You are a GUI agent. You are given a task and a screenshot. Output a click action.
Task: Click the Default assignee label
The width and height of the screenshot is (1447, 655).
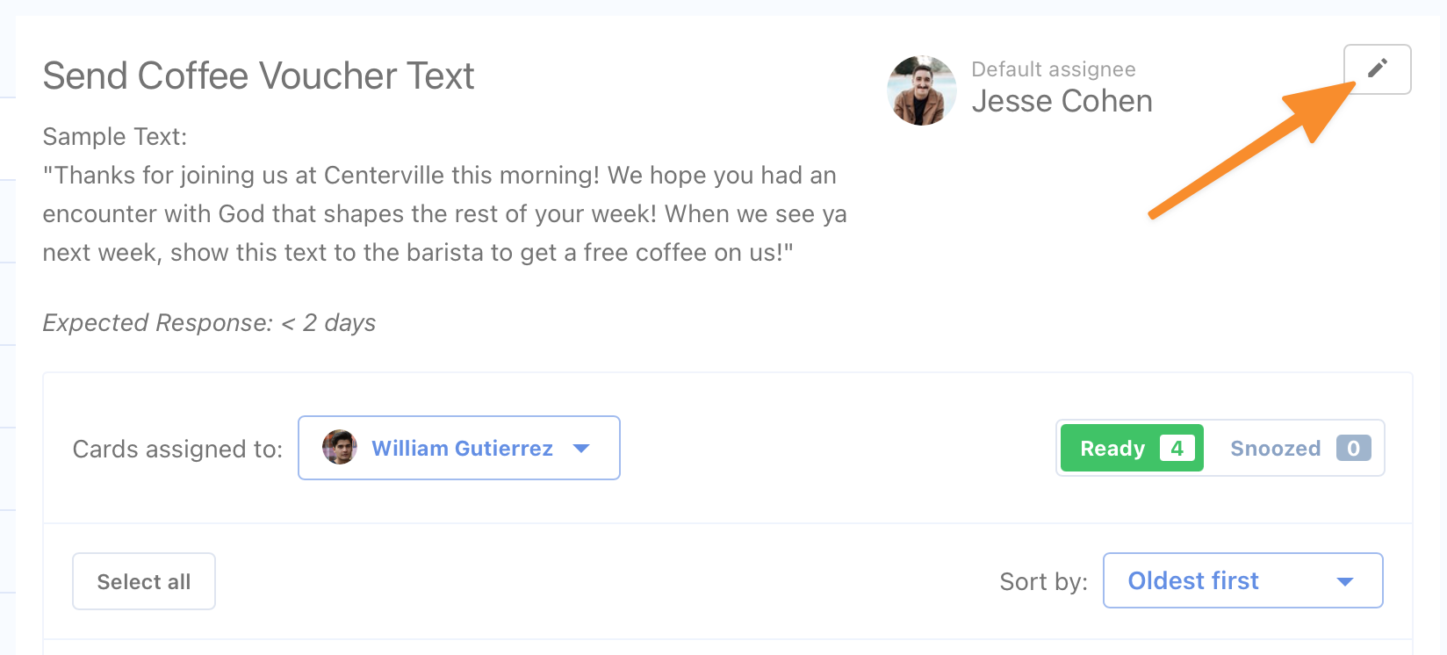[1054, 69]
